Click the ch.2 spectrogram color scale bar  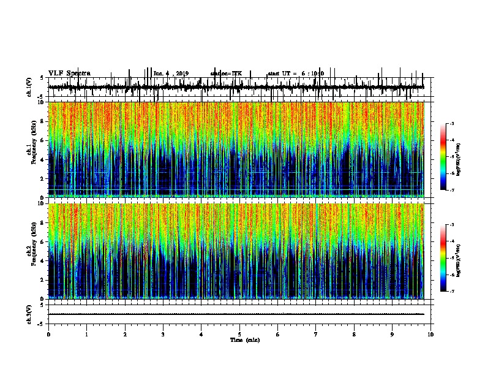(x=443, y=258)
